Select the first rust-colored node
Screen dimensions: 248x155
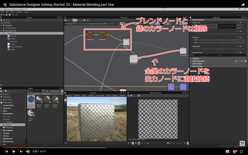(x=90, y=35)
